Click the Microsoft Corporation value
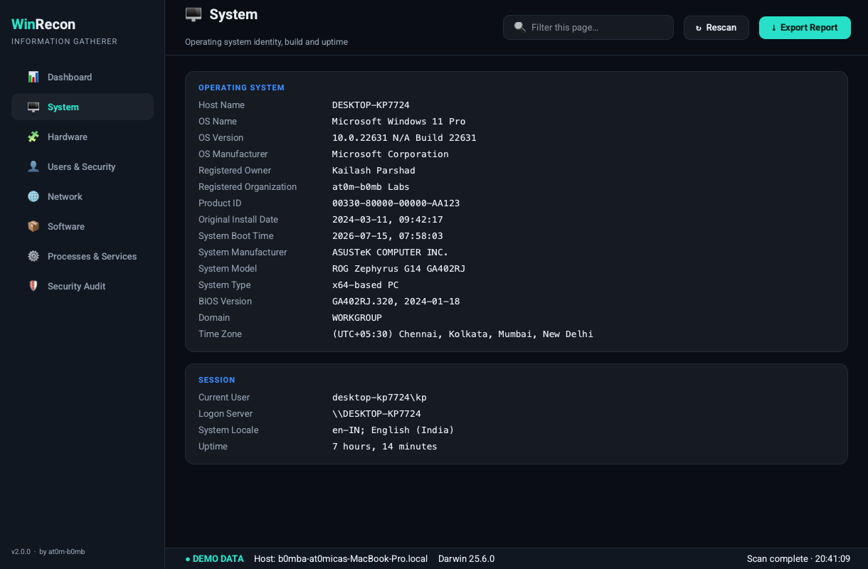Image resolution: width=868 pixels, height=569 pixels. point(391,154)
